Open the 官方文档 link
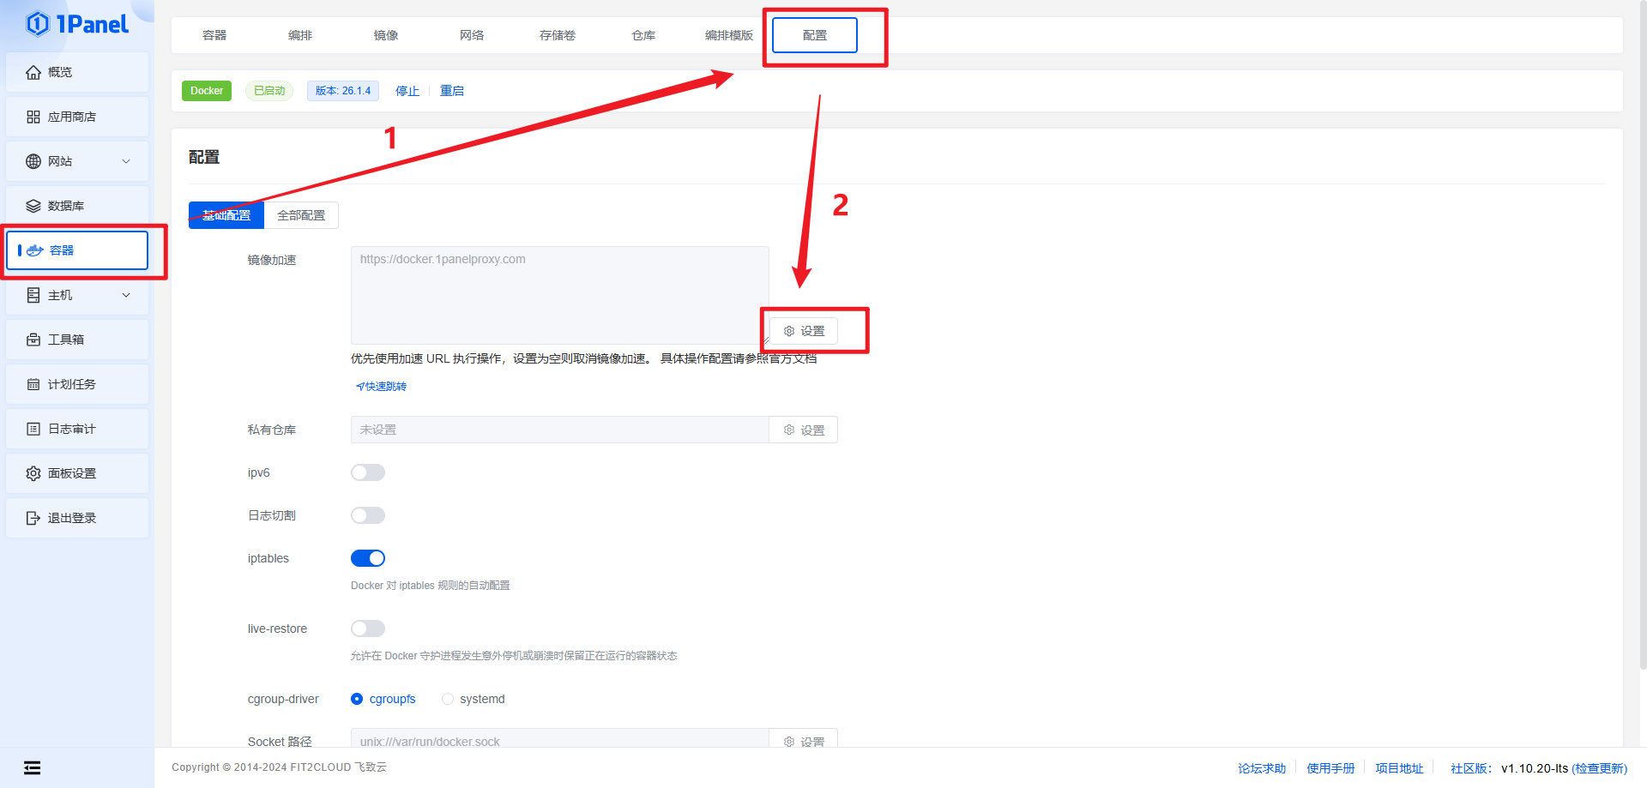Image resolution: width=1647 pixels, height=788 pixels. tap(793, 358)
